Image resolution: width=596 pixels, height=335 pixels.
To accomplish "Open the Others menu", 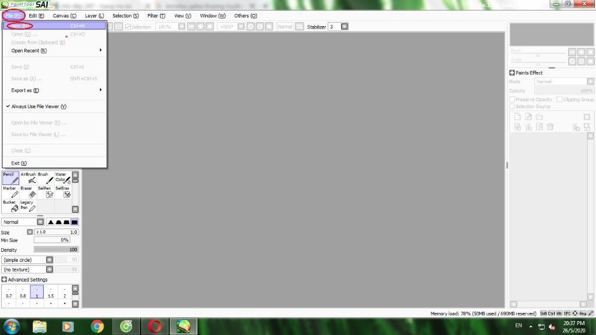I will (246, 16).
